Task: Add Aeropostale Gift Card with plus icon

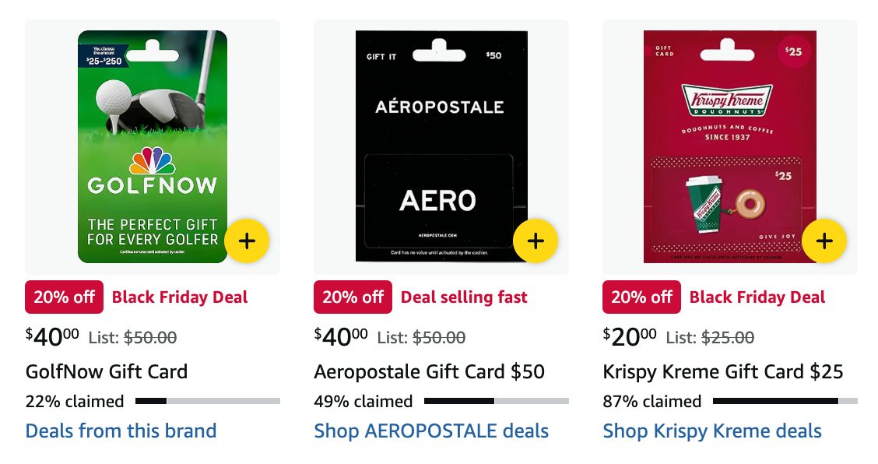Action: (536, 241)
